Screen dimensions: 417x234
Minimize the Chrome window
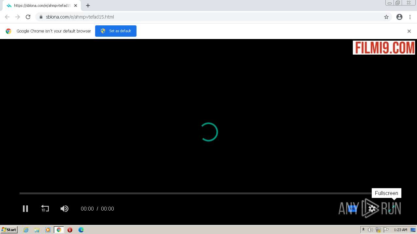click(390, 3)
